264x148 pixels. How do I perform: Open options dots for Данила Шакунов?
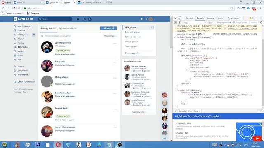tap(115, 44)
